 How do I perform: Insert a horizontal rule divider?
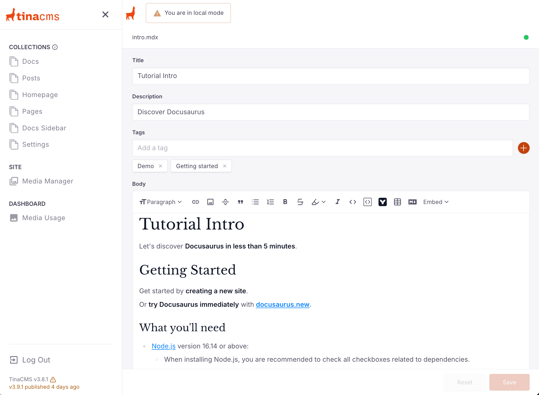(x=225, y=202)
